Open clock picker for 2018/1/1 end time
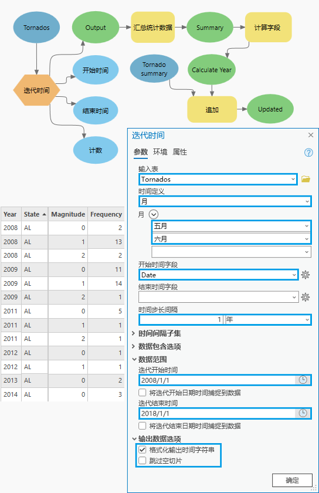Screen dimensions: 319x493 tap(303, 413)
